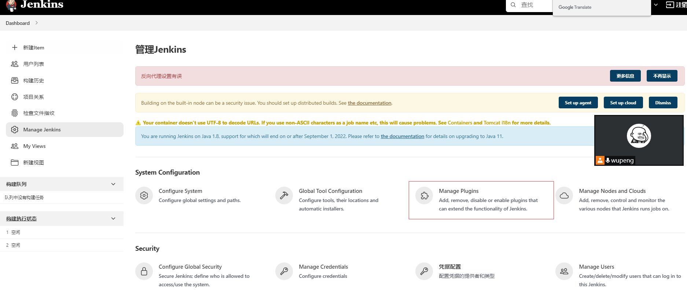Click the Manage Plugins puzzle icon
The width and height of the screenshot is (687, 302).
tap(424, 195)
